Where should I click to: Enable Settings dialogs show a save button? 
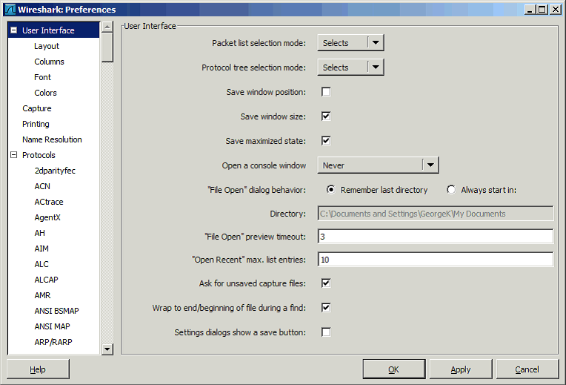pos(326,332)
